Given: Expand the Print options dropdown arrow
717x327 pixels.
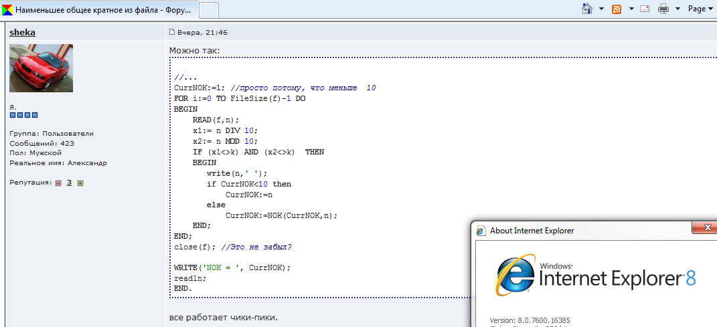Looking at the screenshot, I should 678,9.
